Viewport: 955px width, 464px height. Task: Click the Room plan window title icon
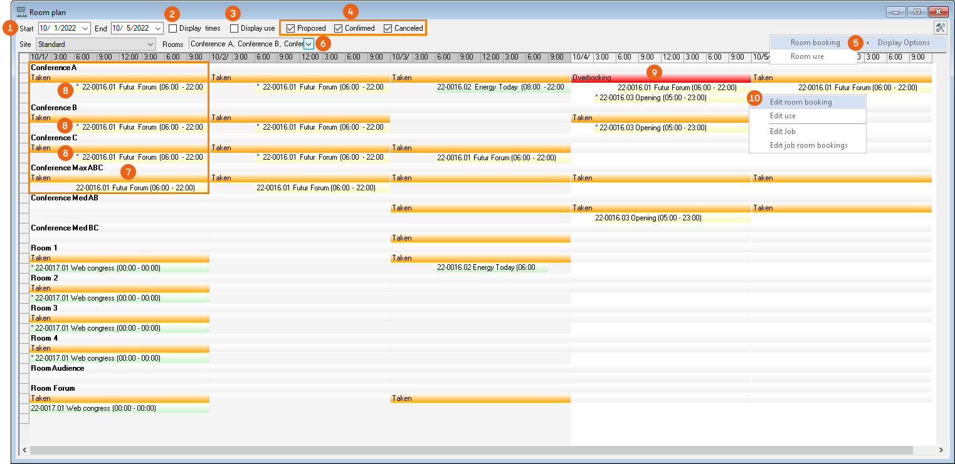click(x=21, y=12)
